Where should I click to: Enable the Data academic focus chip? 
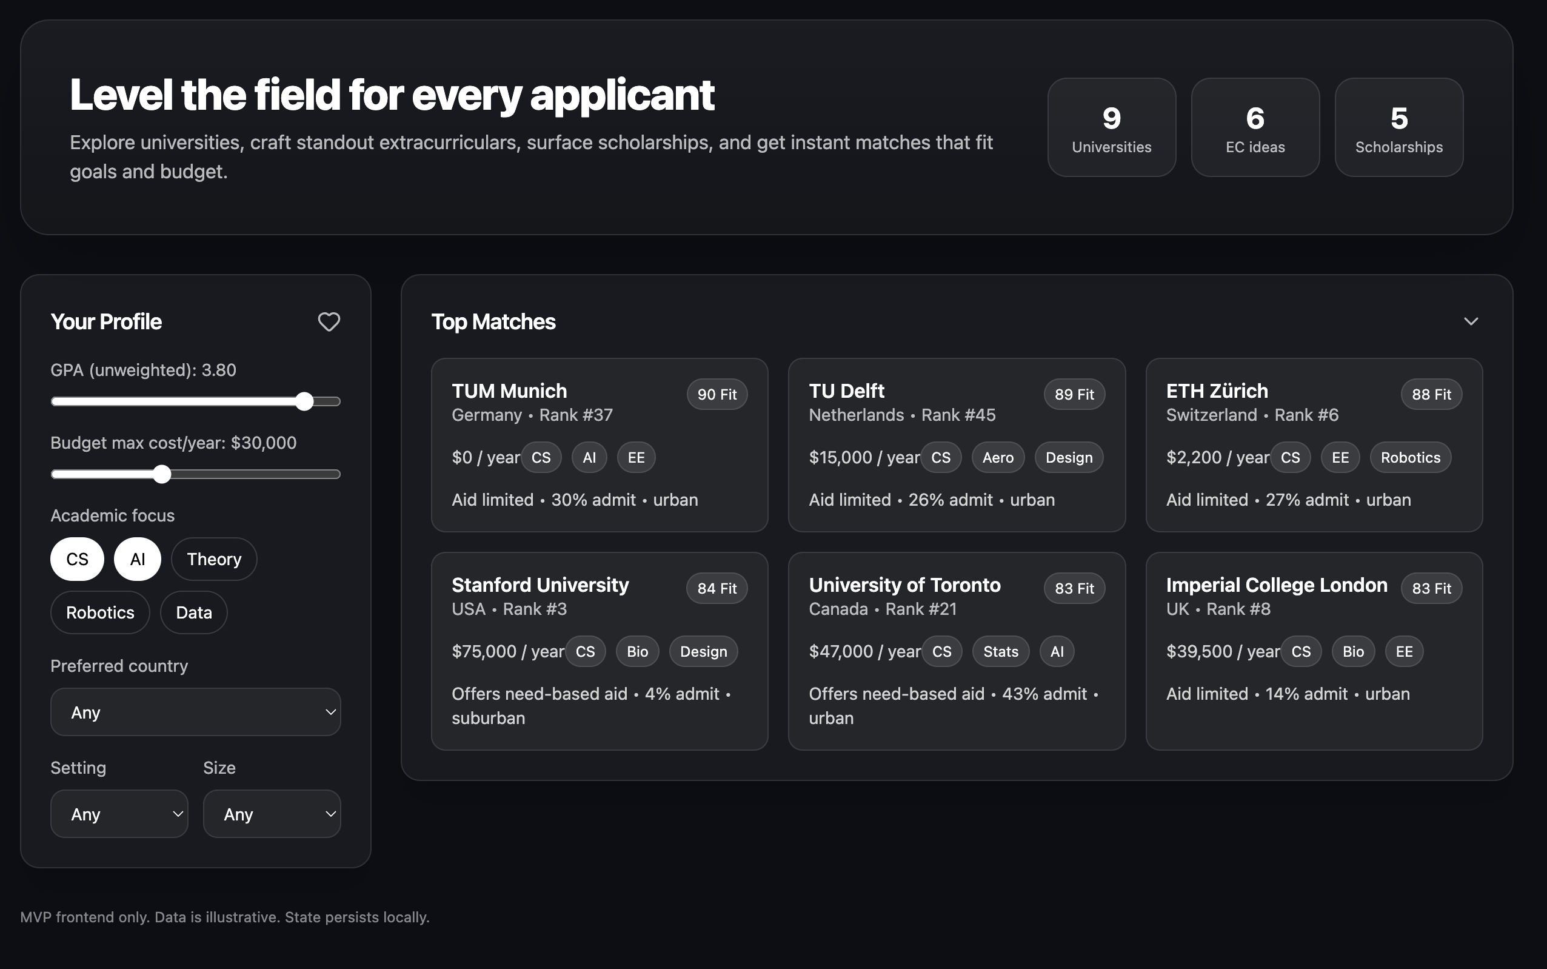193,612
